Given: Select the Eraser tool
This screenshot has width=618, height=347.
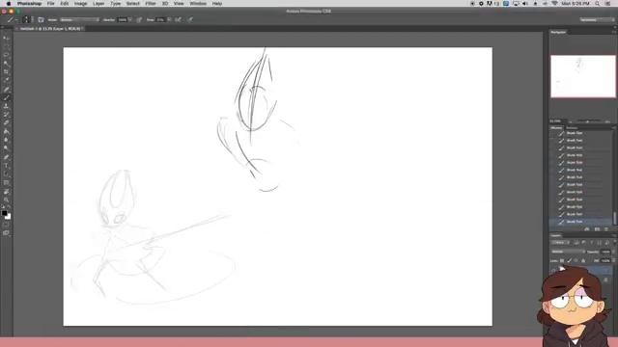Looking at the screenshot, I should coord(6,122).
